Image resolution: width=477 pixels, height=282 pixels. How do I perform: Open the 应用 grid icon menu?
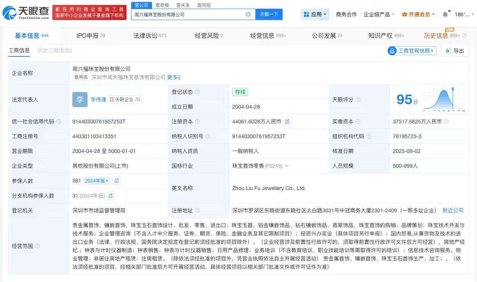(x=307, y=14)
